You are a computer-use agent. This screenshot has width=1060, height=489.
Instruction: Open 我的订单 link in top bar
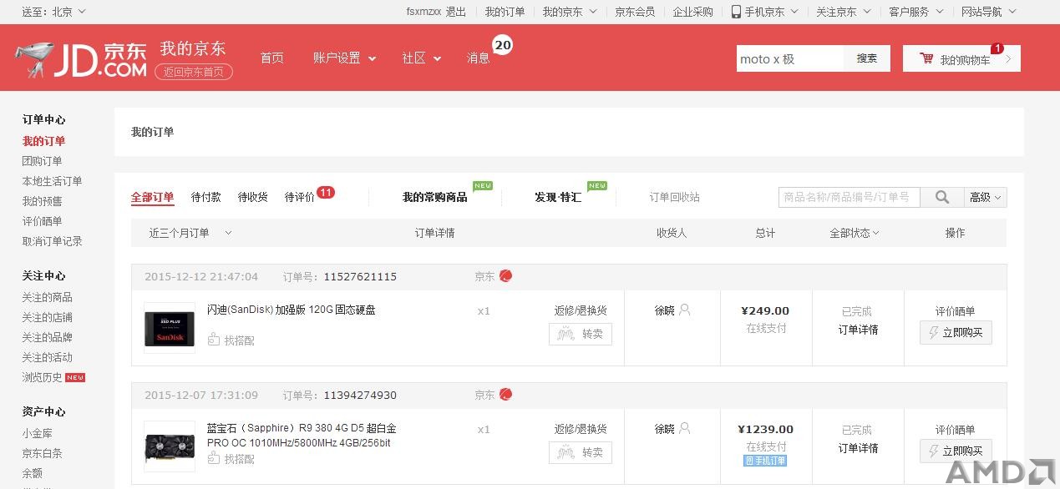(x=505, y=12)
